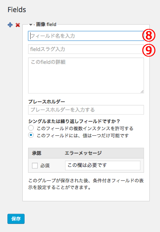Save the group with the 保存 button
Viewport: 160px width, 232px height.
pos(16,219)
